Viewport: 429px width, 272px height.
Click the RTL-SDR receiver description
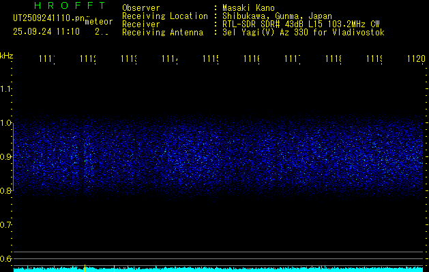[301, 24]
